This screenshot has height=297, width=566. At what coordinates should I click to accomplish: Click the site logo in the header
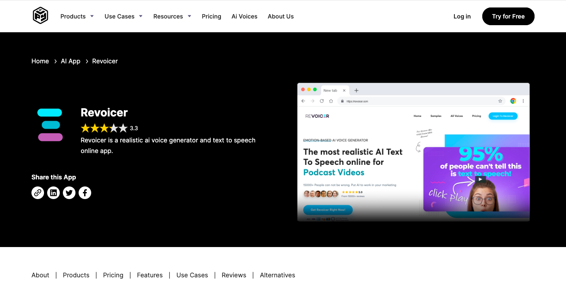pos(40,16)
